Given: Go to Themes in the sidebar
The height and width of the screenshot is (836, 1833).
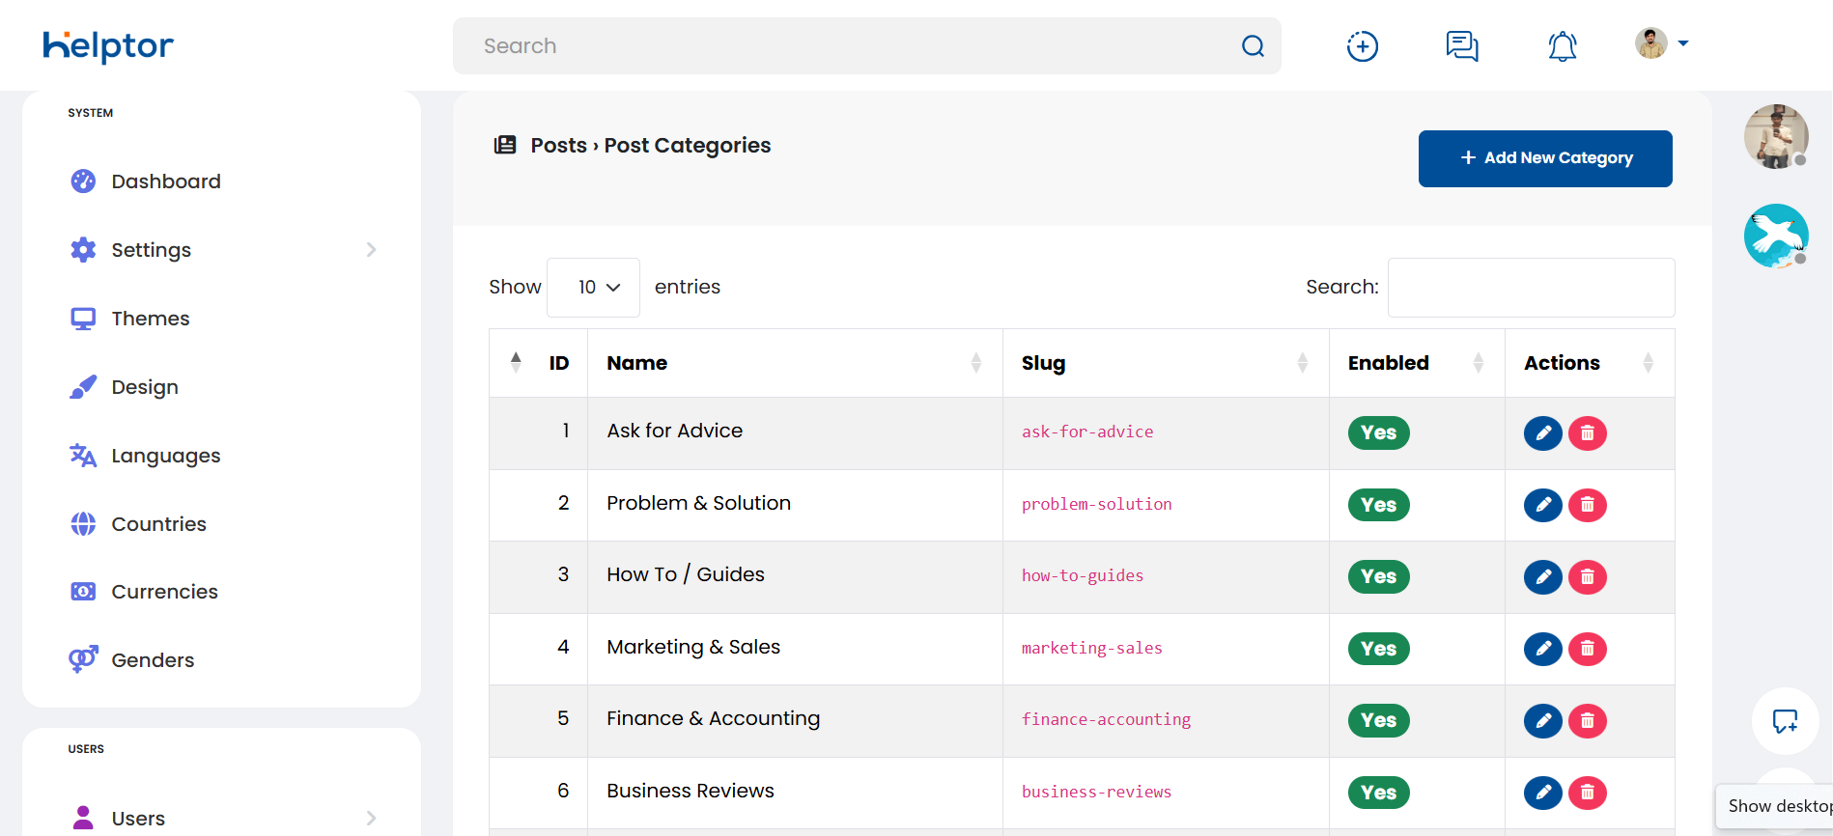Looking at the screenshot, I should [151, 319].
